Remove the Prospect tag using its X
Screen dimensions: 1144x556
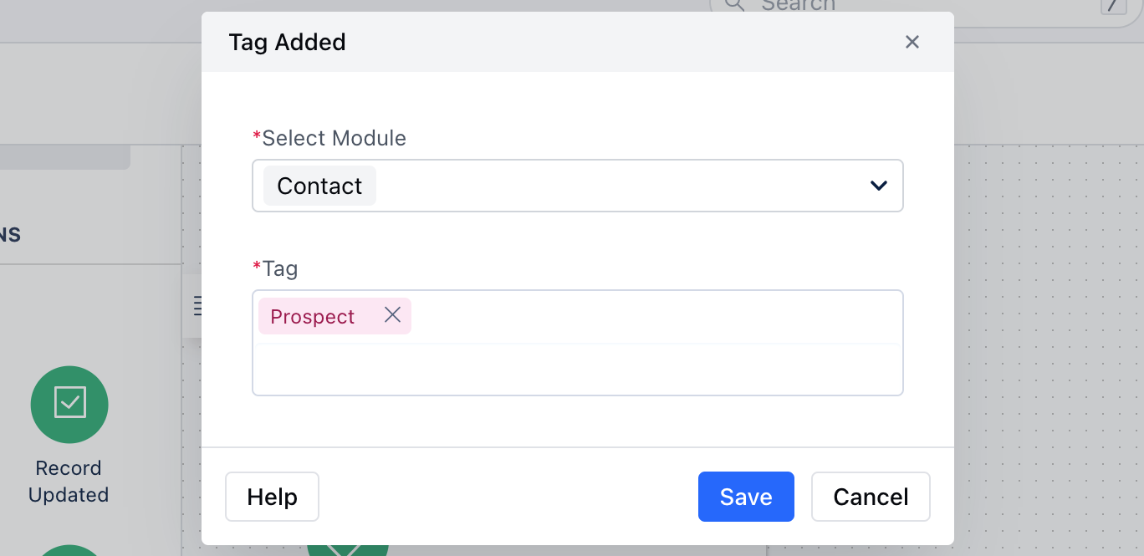pyautogui.click(x=392, y=315)
